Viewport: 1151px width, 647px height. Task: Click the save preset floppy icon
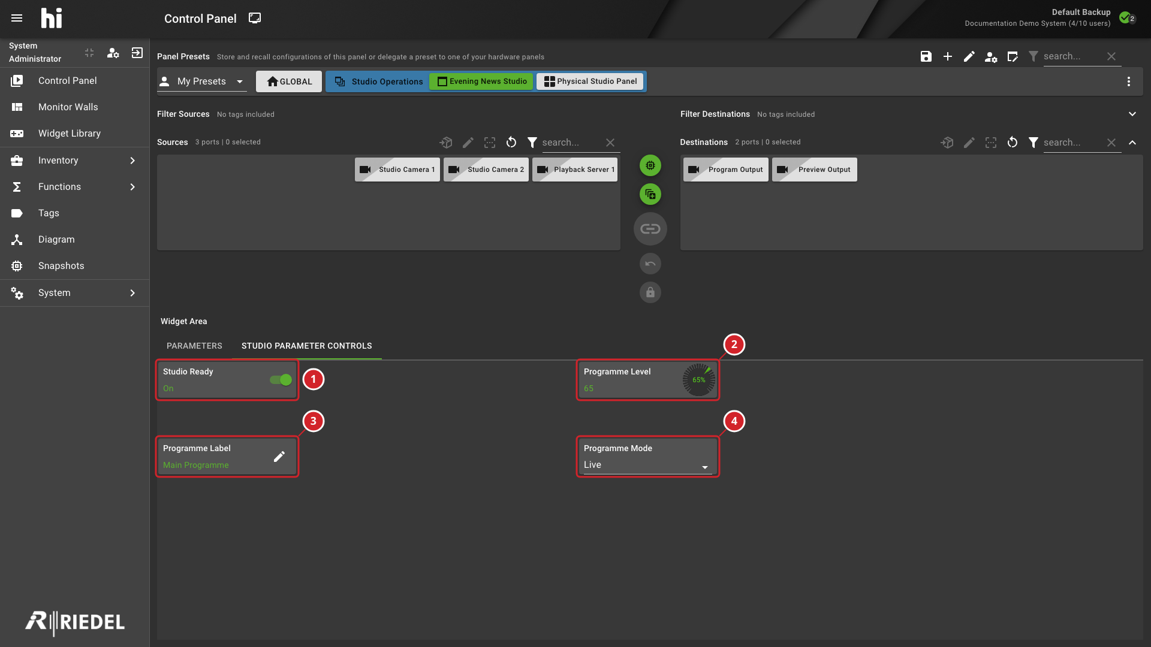tap(926, 56)
